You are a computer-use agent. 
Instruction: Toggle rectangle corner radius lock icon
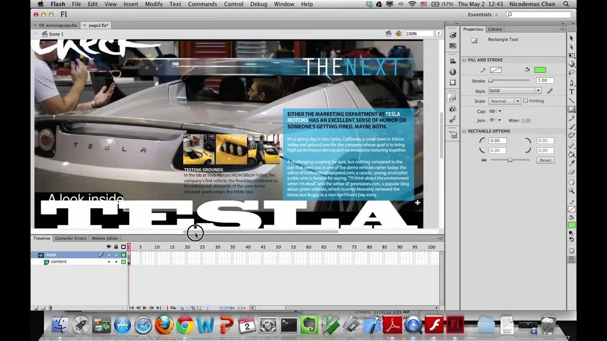coord(484,160)
